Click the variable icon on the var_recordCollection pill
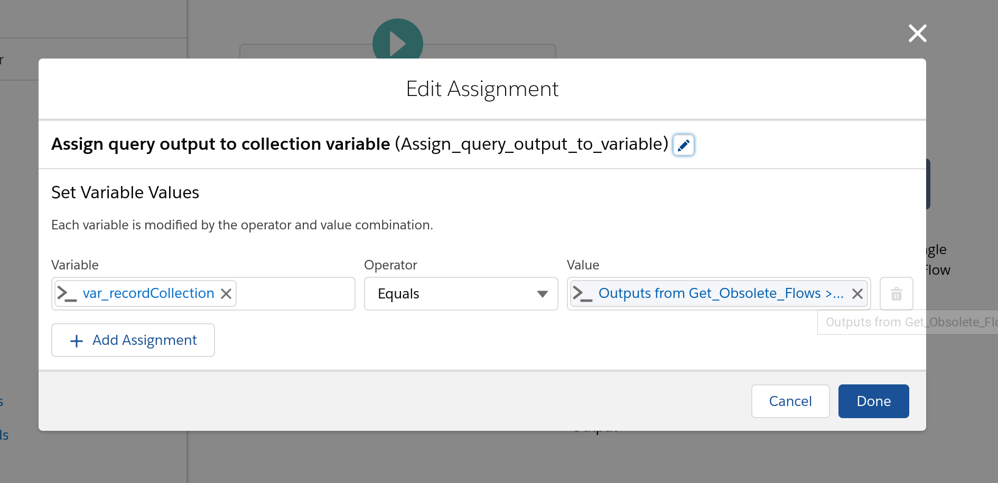 pos(67,294)
